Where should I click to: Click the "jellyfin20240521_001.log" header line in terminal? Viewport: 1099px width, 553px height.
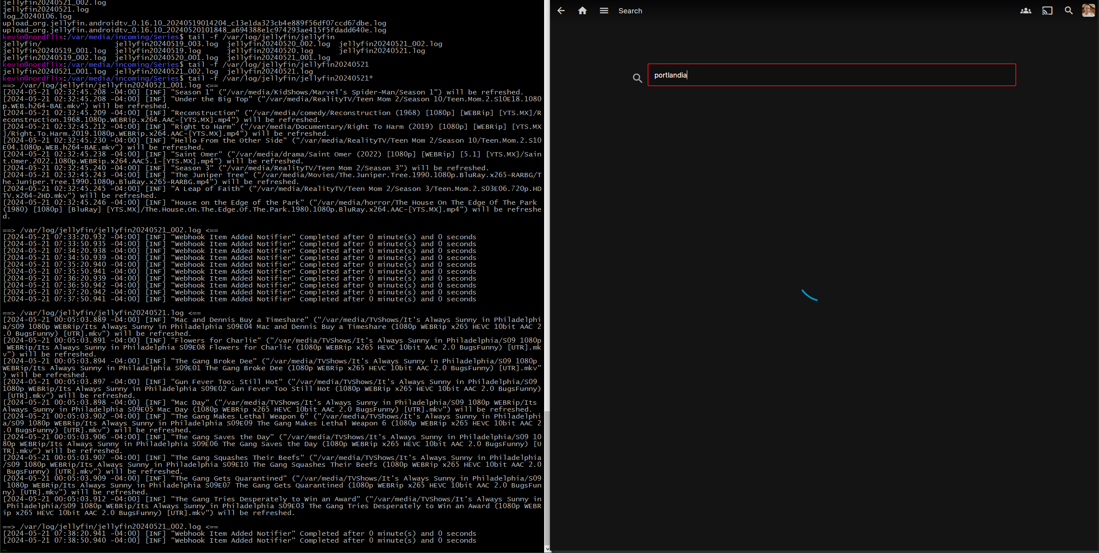coord(110,85)
